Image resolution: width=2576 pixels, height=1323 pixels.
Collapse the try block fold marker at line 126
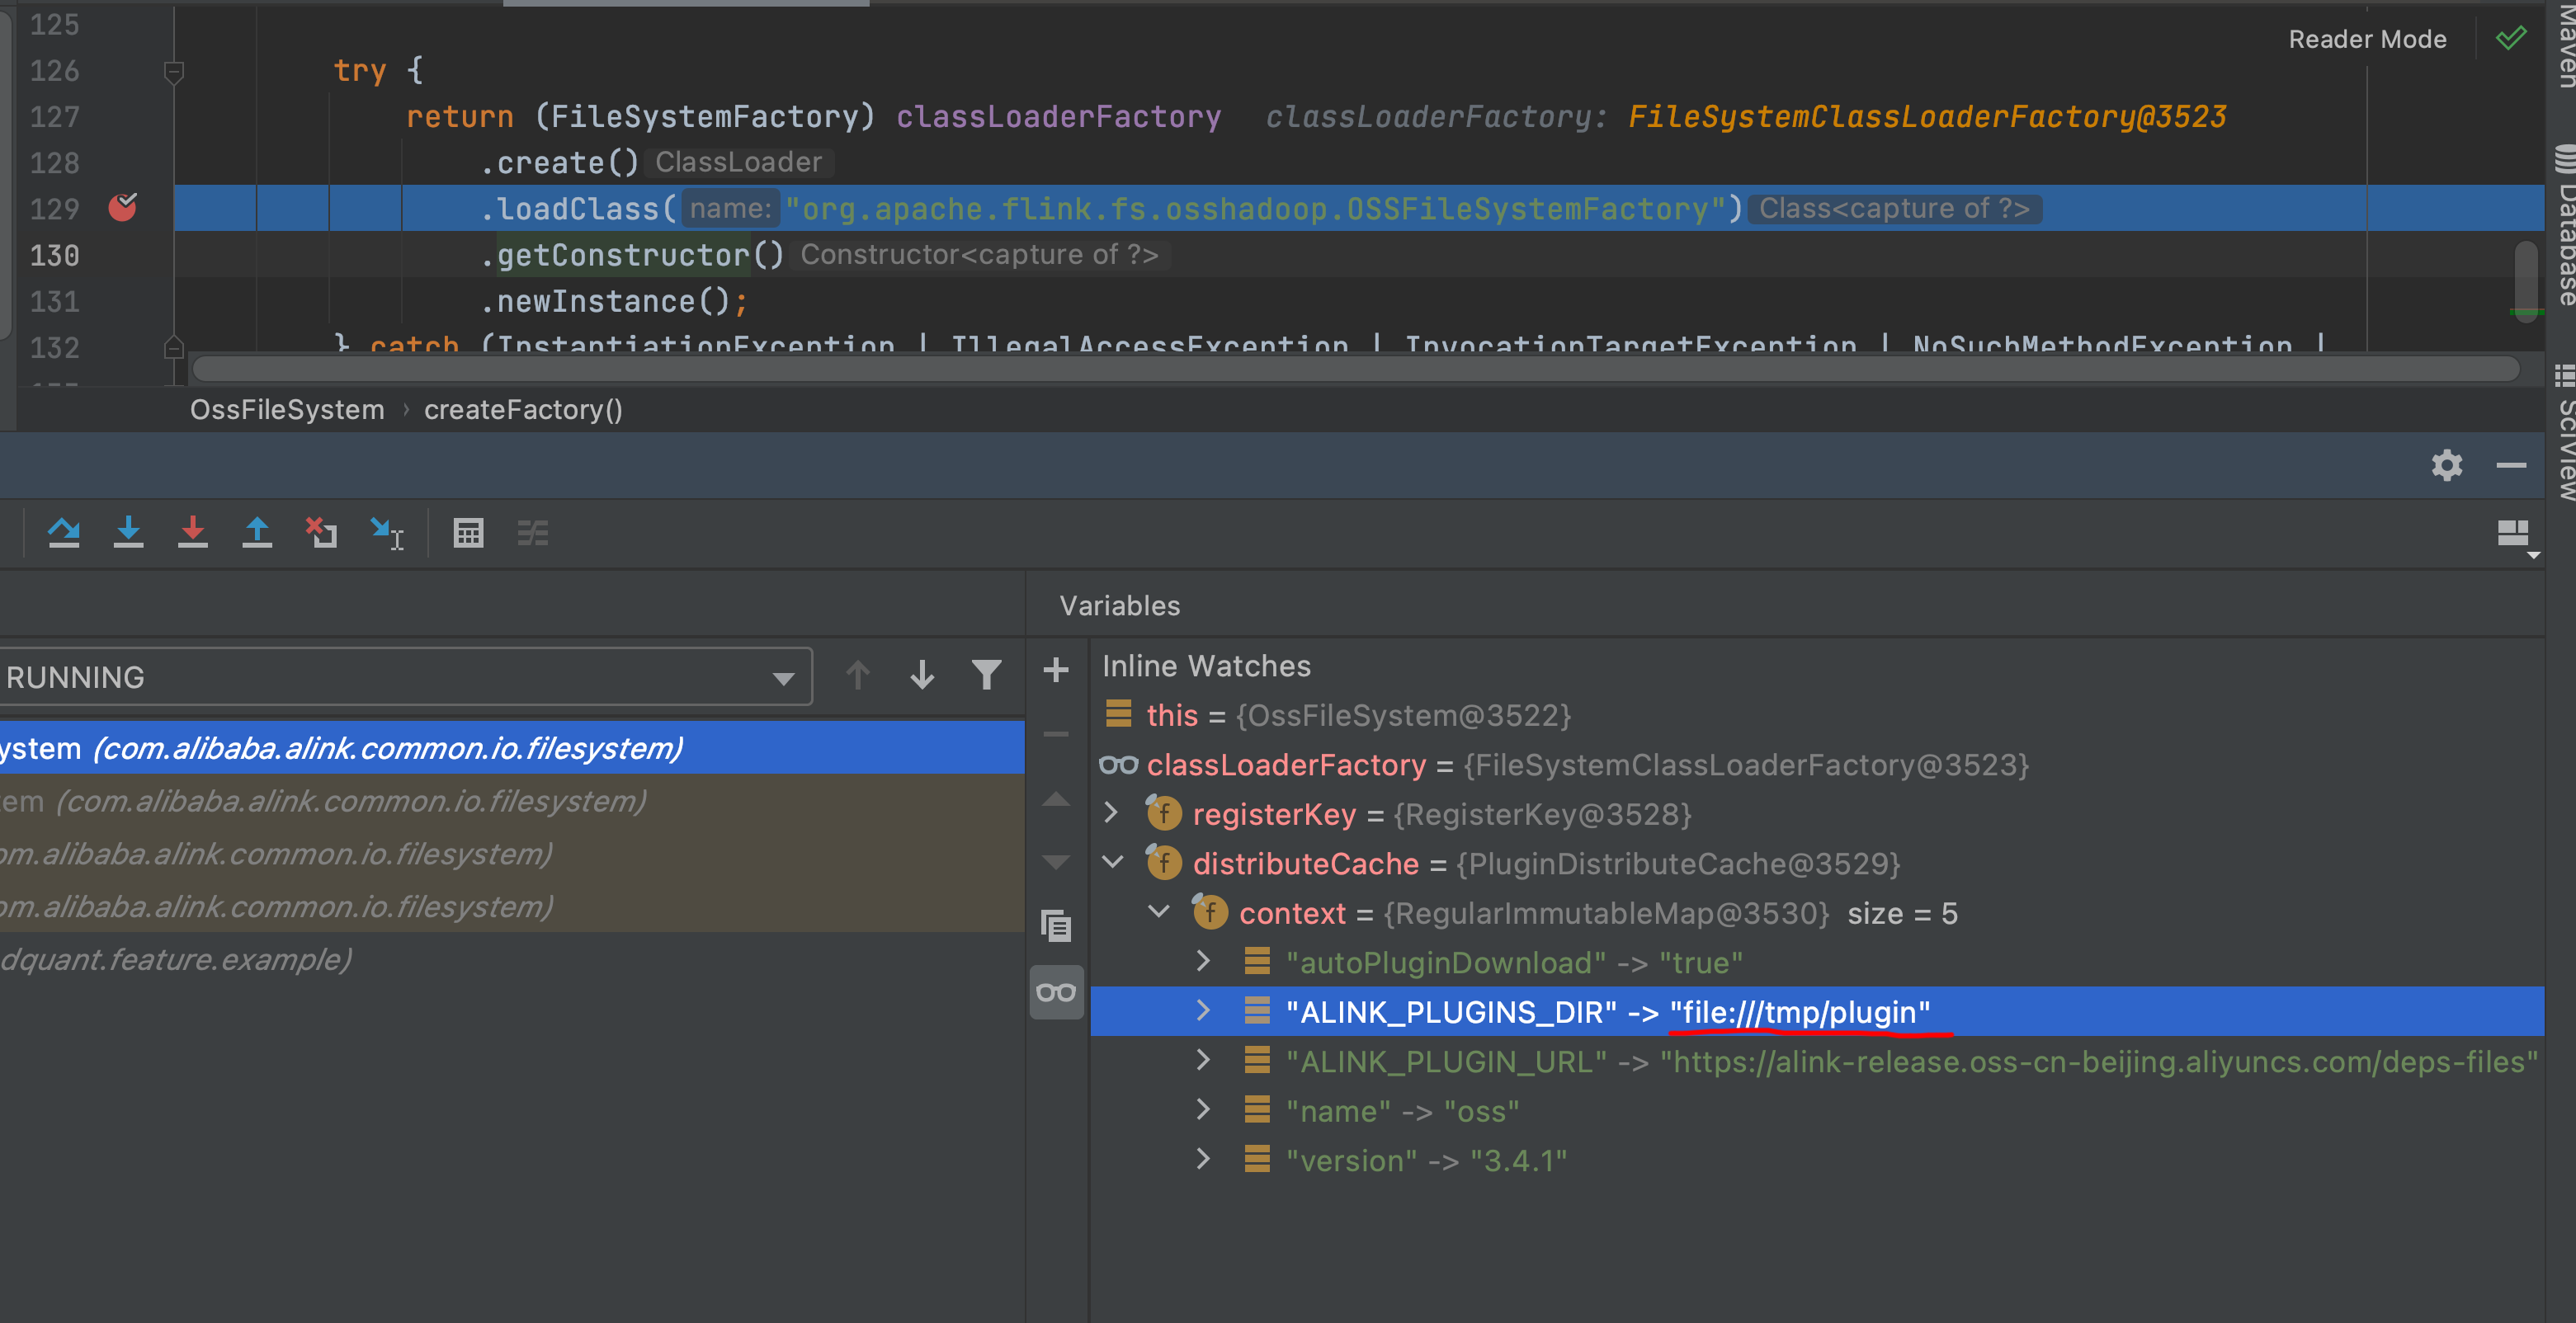(x=173, y=71)
